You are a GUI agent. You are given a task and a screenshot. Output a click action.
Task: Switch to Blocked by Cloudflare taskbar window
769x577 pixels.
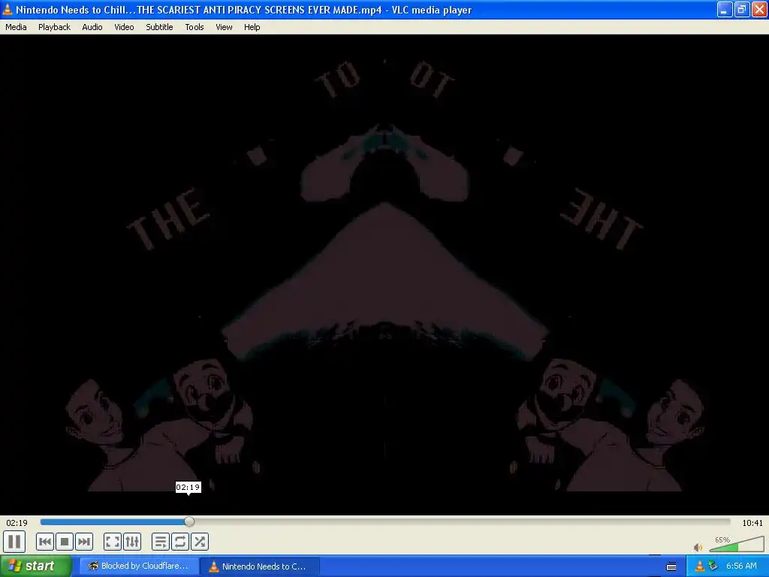click(139, 566)
